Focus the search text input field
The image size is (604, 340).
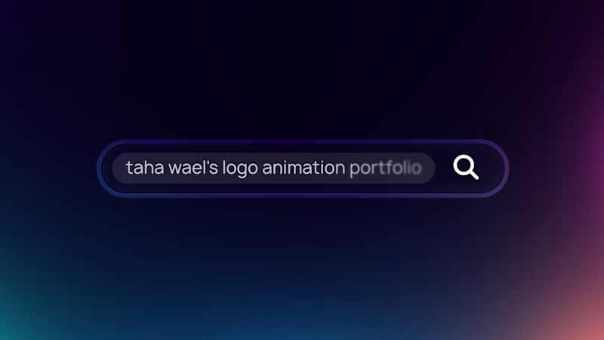tap(273, 168)
